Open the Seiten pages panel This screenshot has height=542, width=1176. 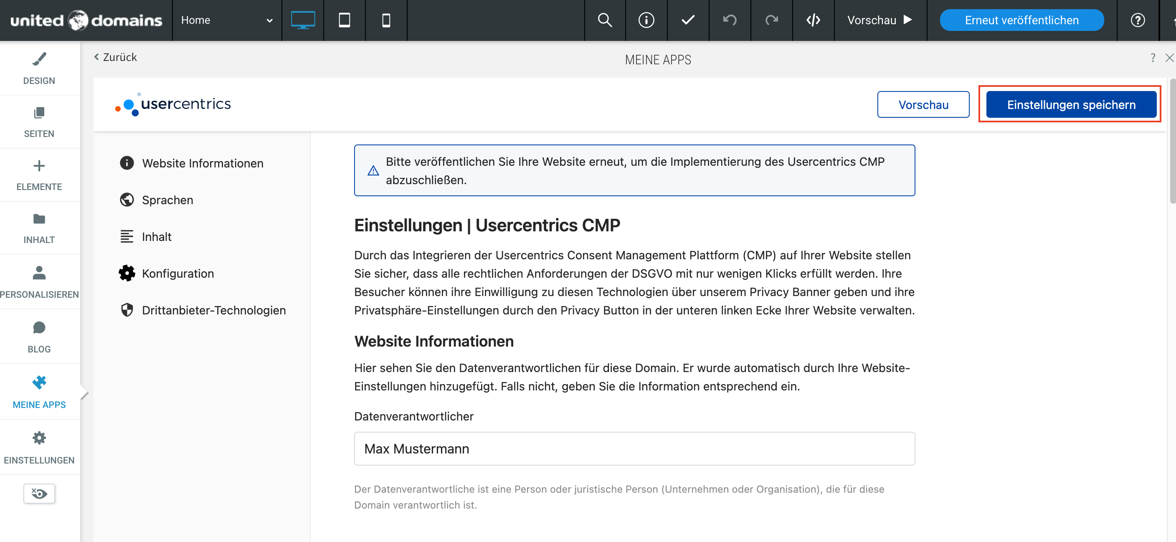pos(39,122)
